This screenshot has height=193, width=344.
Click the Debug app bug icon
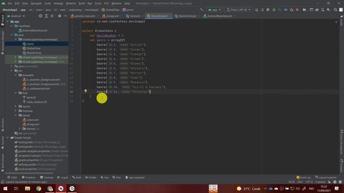(274, 10)
